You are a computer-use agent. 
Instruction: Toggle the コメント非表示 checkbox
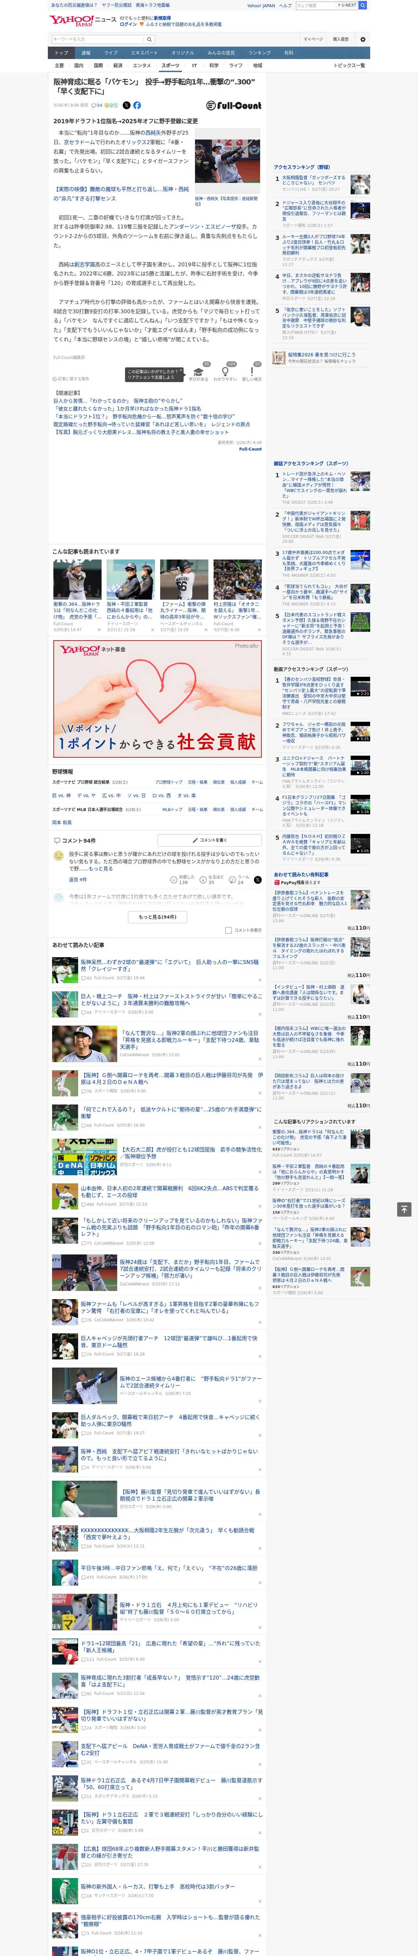[228, 930]
